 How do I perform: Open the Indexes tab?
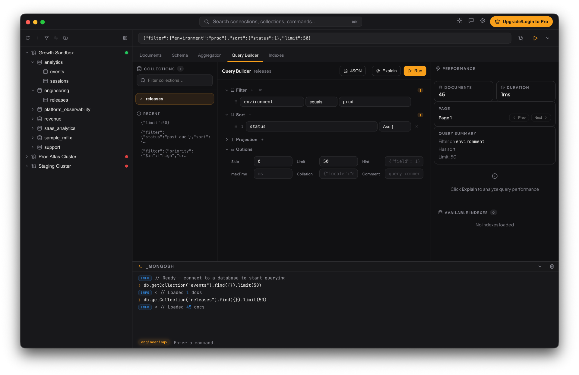276,55
